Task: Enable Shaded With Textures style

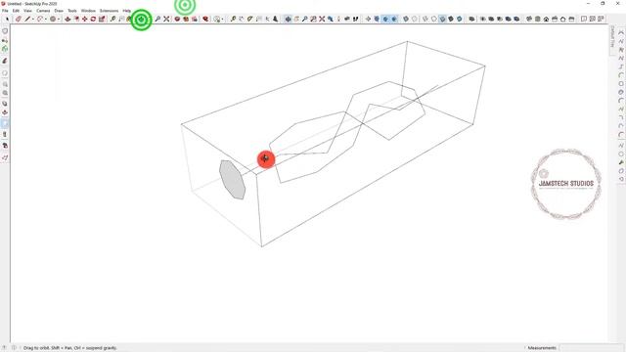Action: 451,19
